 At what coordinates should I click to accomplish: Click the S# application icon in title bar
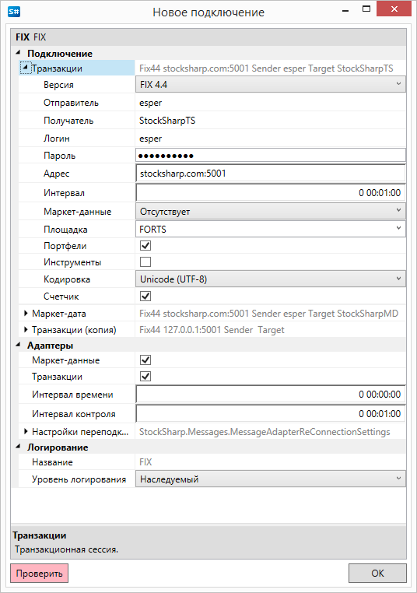click(x=14, y=12)
